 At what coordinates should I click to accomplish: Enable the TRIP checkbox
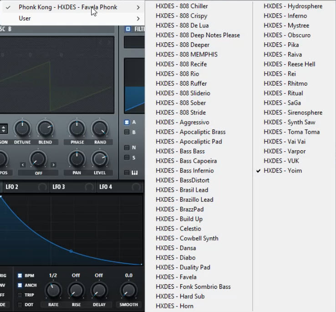pyautogui.click(x=20, y=295)
